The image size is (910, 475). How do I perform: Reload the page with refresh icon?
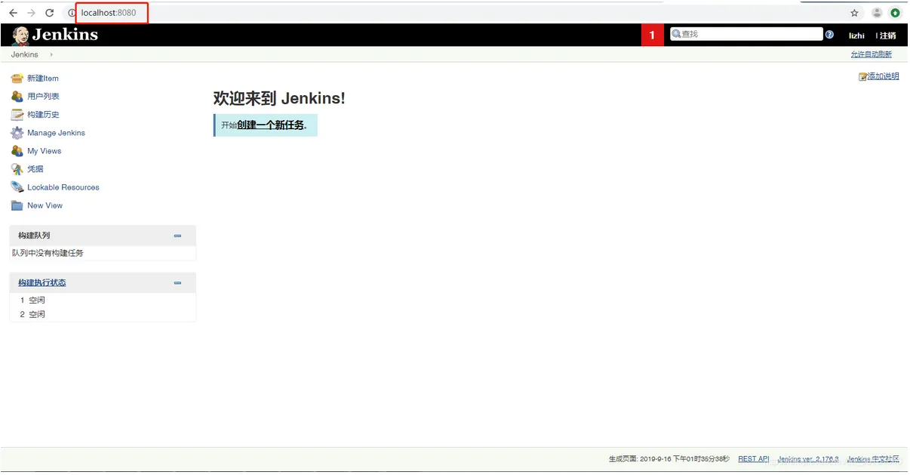50,13
